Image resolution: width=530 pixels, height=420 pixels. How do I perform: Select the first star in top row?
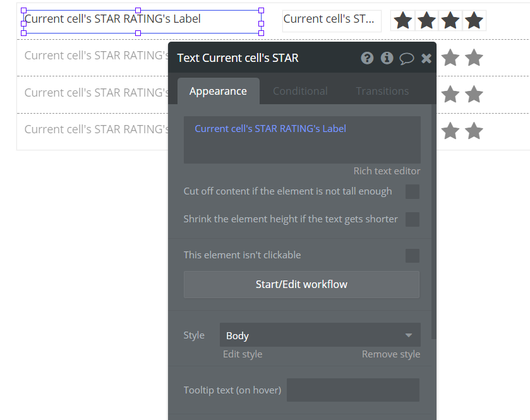403,20
